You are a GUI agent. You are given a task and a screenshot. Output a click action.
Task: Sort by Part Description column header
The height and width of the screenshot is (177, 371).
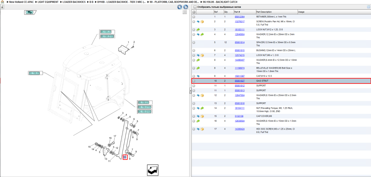point(264,12)
